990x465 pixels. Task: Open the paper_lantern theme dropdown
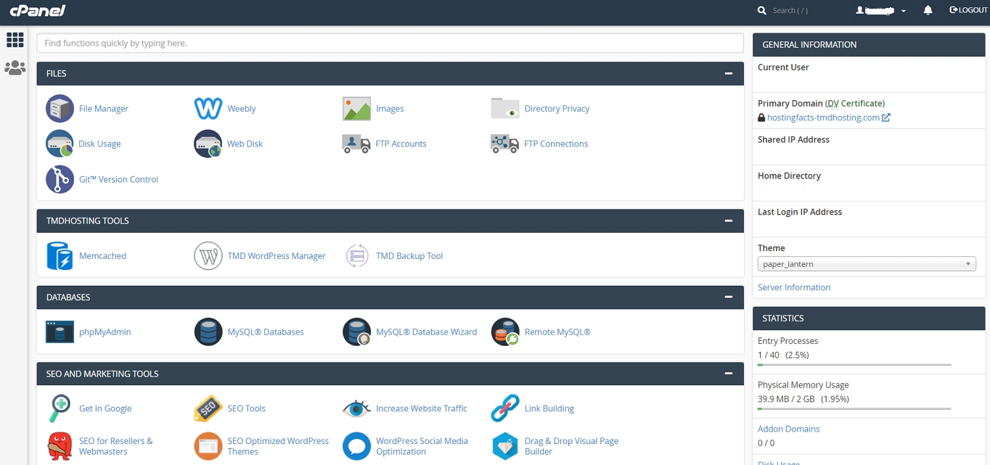tap(867, 264)
